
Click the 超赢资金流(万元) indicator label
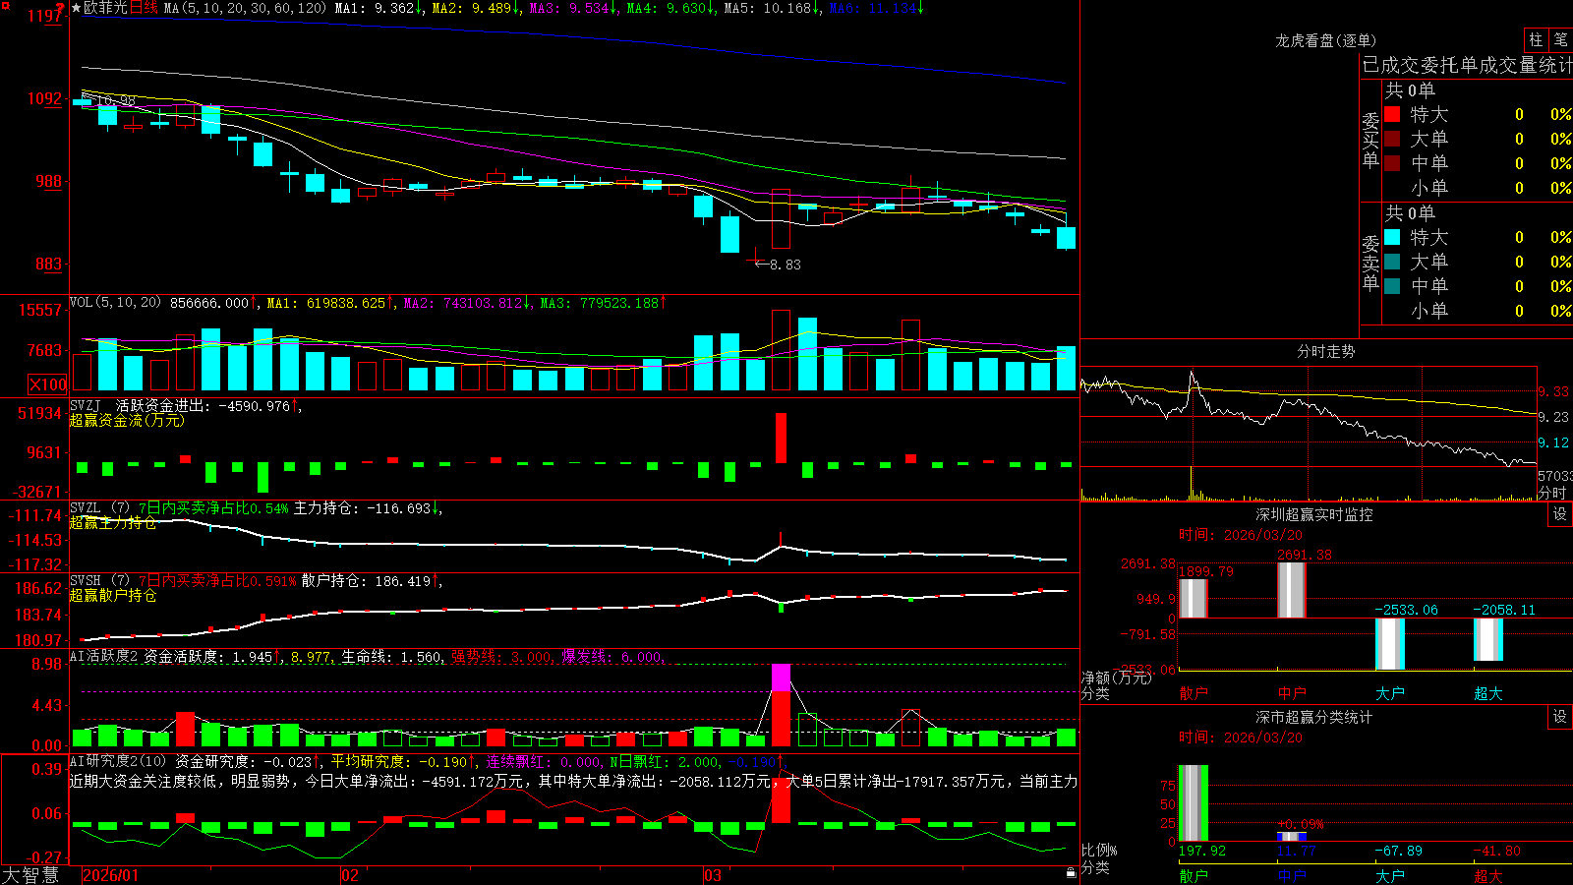[x=127, y=420]
